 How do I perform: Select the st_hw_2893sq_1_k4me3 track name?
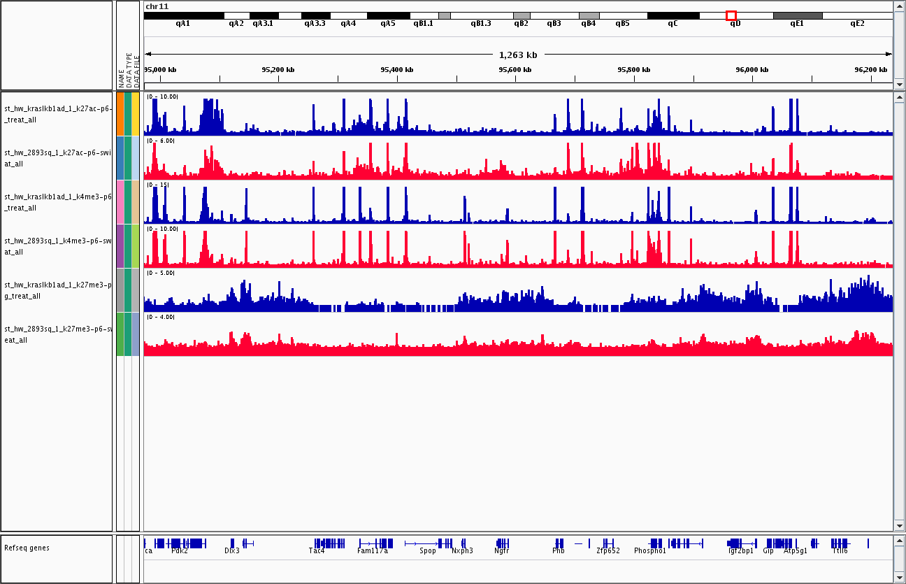click(x=57, y=246)
